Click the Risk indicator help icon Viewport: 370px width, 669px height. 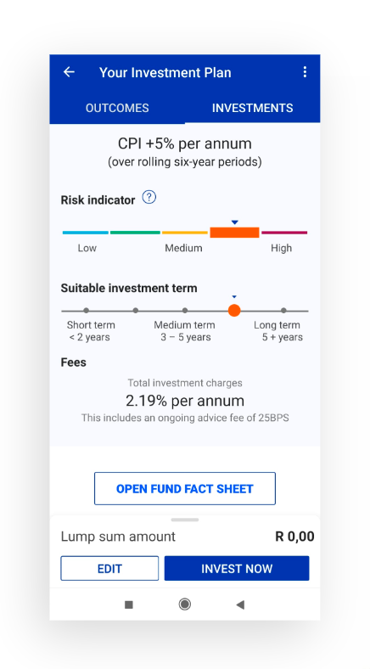click(x=149, y=197)
